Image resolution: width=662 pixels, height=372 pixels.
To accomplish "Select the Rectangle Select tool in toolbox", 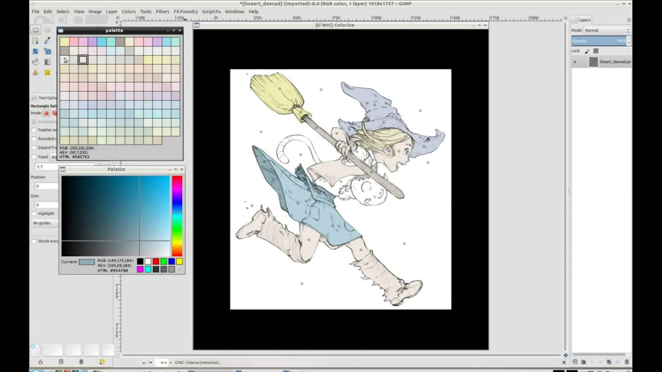I will point(36,30).
